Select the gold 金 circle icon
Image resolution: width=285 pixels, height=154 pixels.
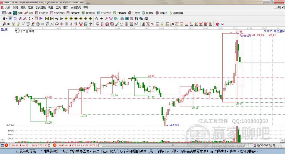[x=162, y=24]
